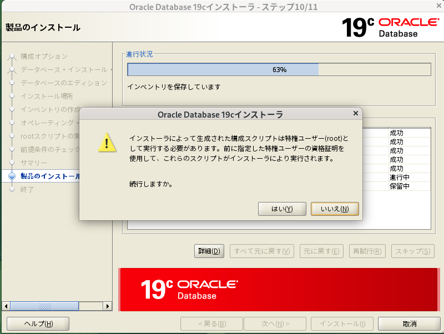Click the 戻る(B) back button

pos(212,324)
